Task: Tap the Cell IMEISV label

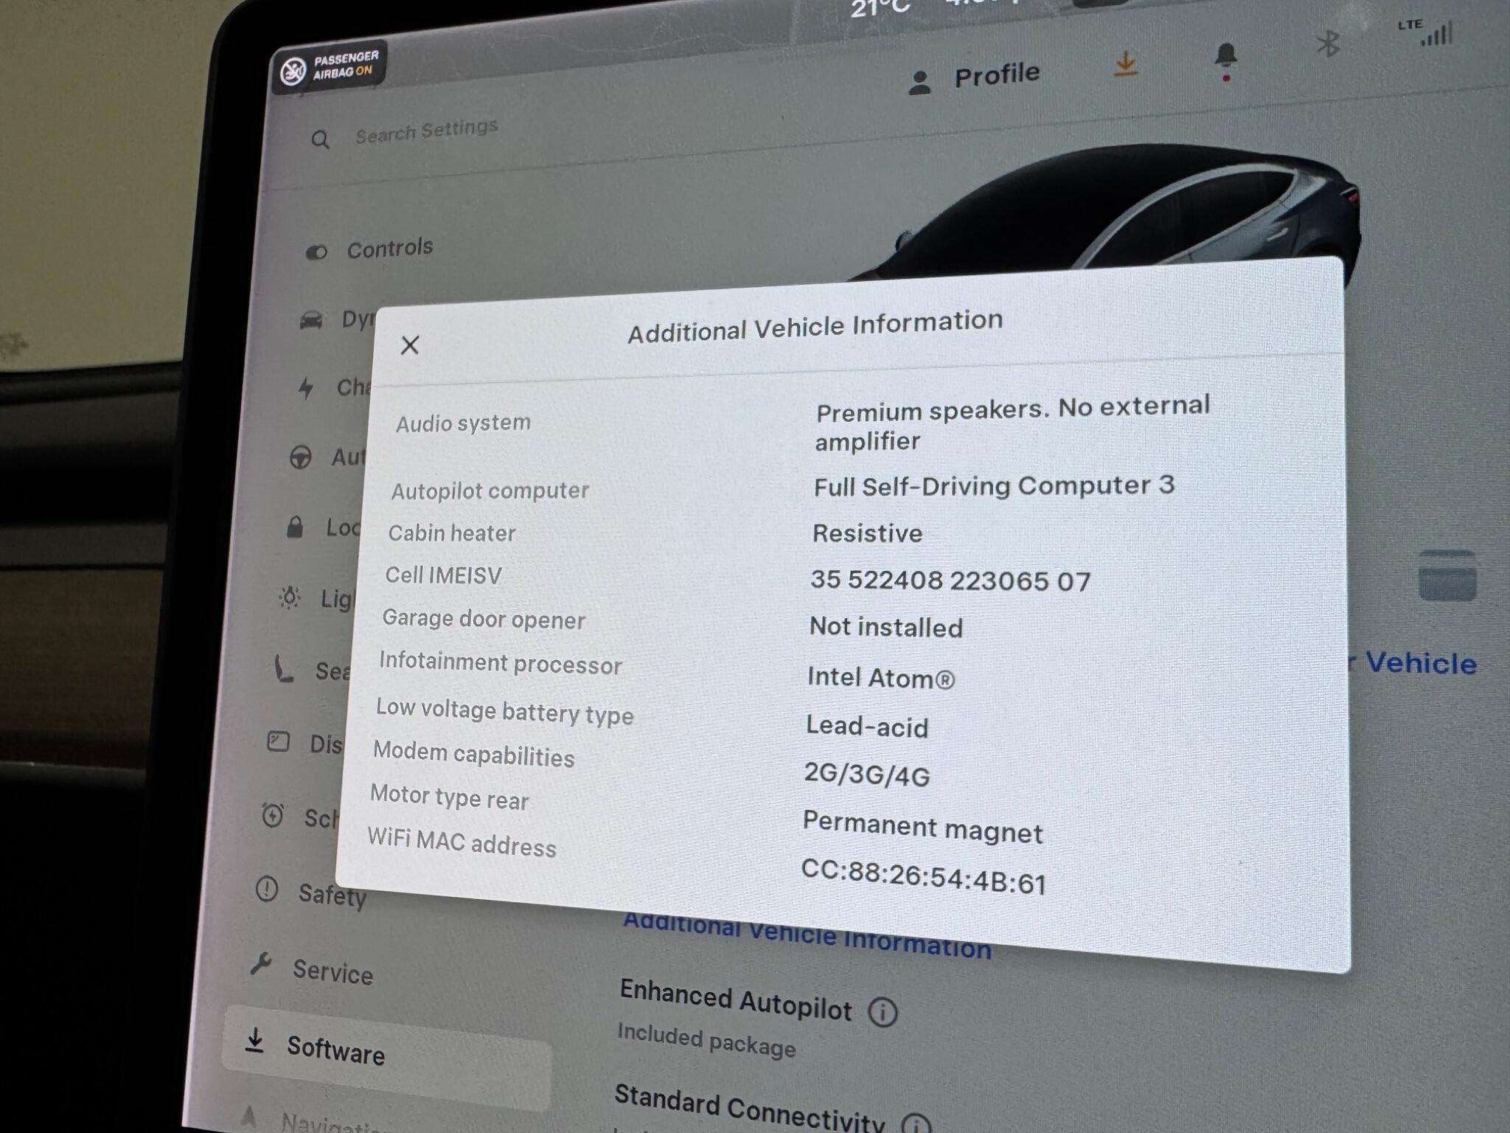Action: [x=443, y=575]
